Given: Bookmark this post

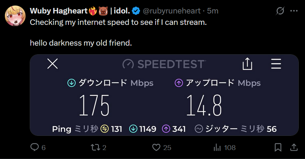Looking at the screenshot, I should (x=278, y=148).
